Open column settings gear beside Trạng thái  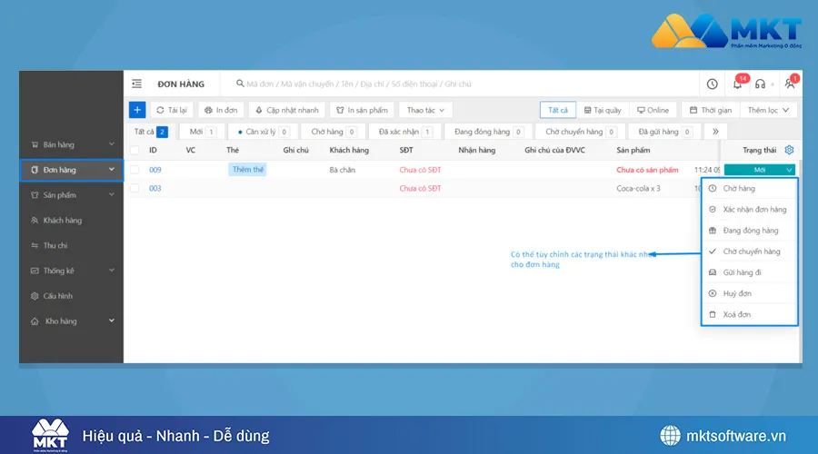tap(789, 150)
